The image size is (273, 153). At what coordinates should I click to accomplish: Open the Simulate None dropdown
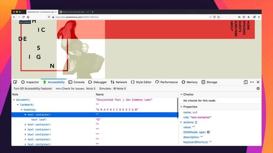click(119, 88)
